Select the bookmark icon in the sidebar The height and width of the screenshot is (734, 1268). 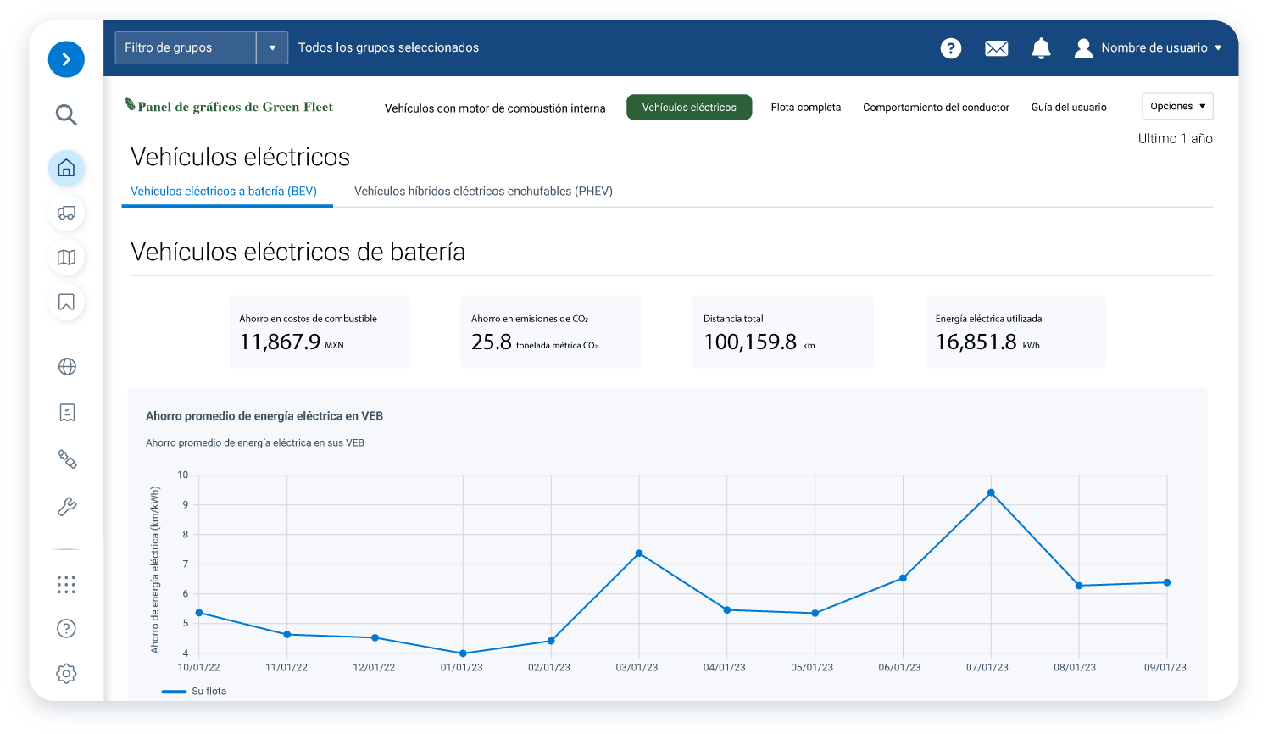pyautogui.click(x=66, y=302)
